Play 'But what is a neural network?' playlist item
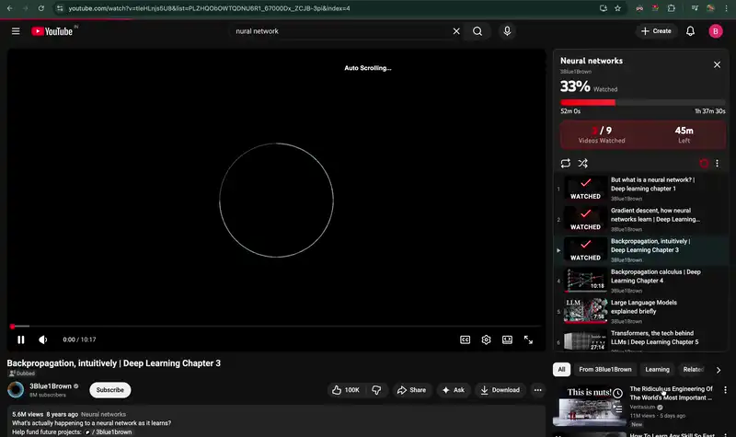The width and height of the screenshot is (736, 437). click(640, 189)
